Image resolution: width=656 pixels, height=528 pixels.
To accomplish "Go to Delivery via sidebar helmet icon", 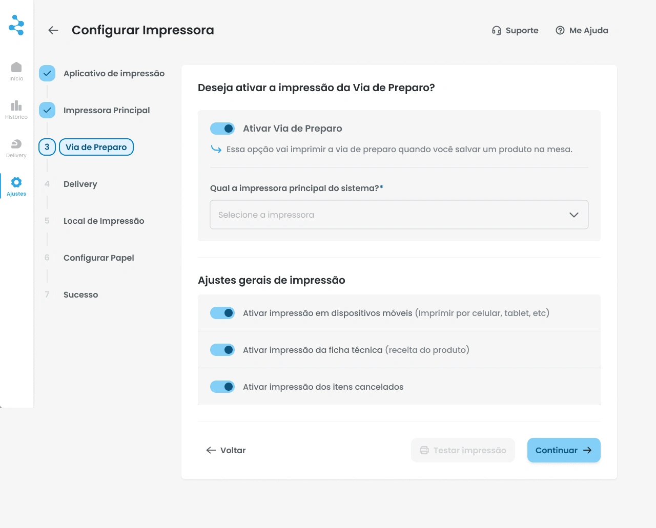I will (x=16, y=144).
